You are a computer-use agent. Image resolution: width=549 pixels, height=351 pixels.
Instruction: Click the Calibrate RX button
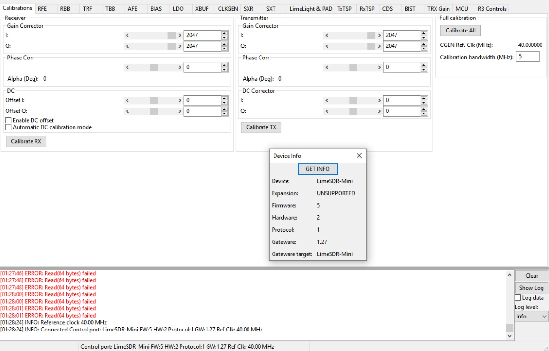click(26, 141)
